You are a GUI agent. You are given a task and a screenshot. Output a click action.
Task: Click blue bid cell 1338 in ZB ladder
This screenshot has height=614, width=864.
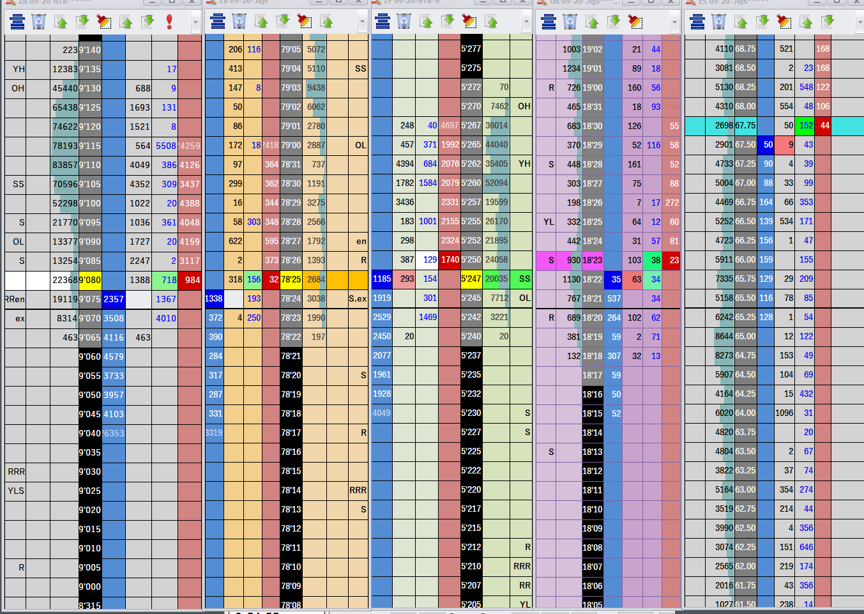pyautogui.click(x=214, y=298)
